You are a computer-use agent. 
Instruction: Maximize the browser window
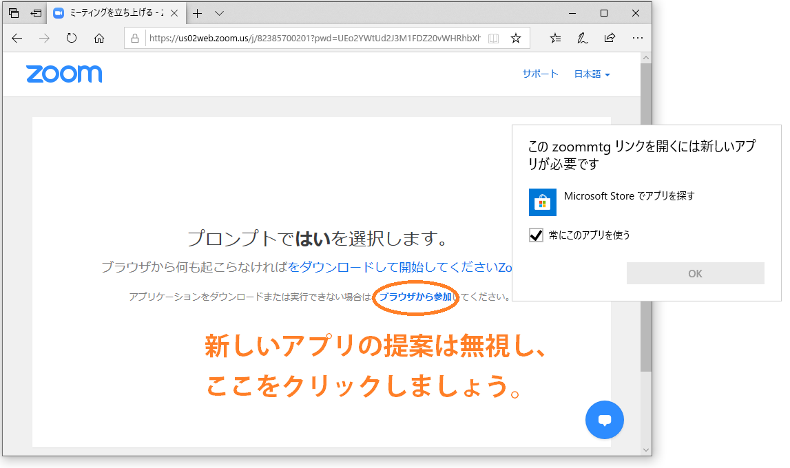click(604, 14)
